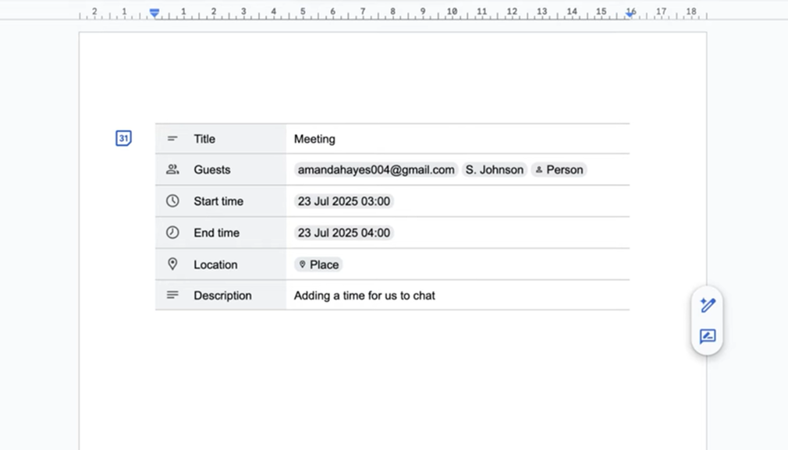The height and width of the screenshot is (450, 788).
Task: Click the small pin icon inside the Place chip
Action: point(303,264)
